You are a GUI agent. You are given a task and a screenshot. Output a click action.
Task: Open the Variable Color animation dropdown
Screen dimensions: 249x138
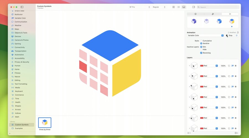pos(205,36)
